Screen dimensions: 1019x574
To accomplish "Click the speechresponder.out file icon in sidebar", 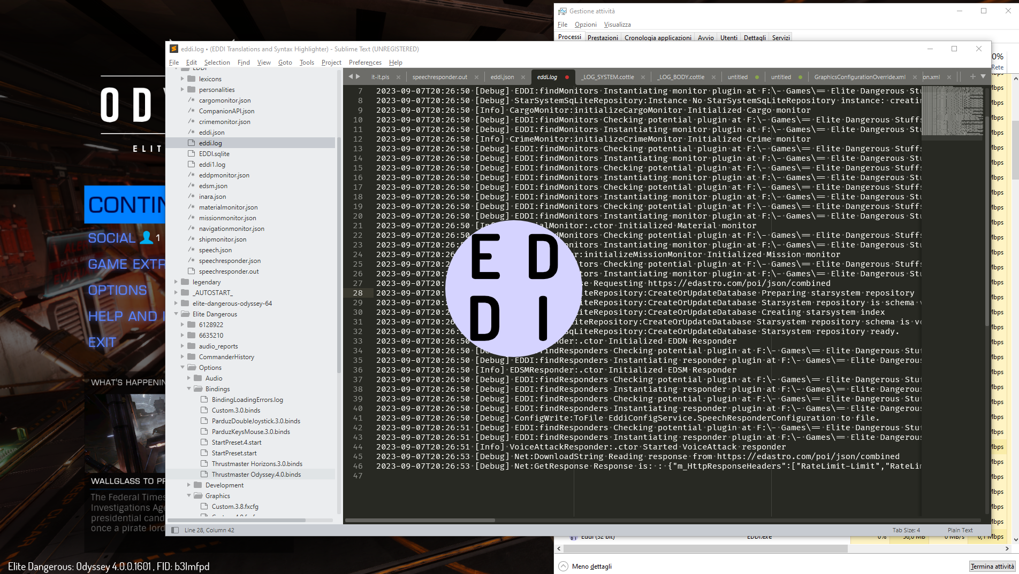I will coord(191,271).
